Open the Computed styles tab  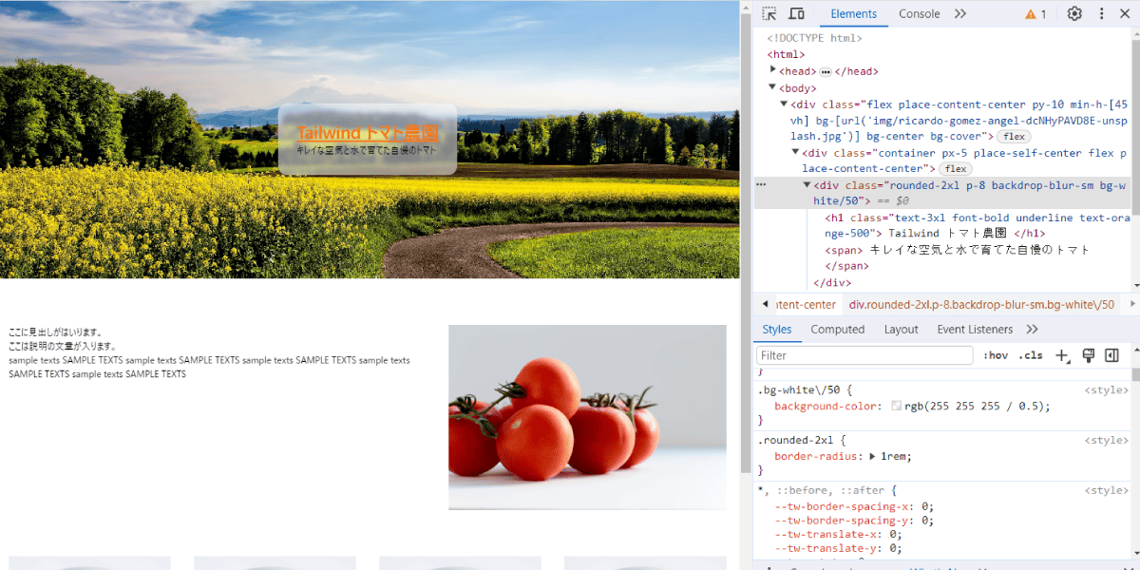(x=838, y=330)
